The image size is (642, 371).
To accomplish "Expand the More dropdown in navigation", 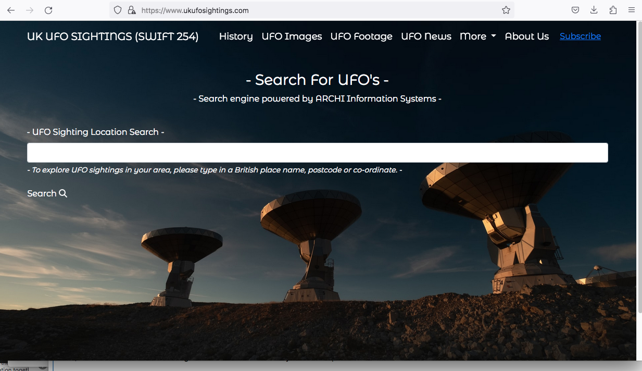I will pos(477,36).
